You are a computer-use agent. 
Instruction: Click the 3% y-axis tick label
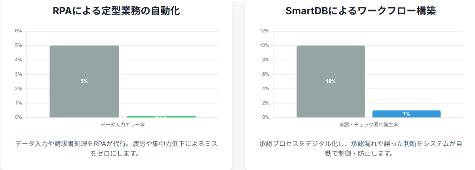(18, 74)
